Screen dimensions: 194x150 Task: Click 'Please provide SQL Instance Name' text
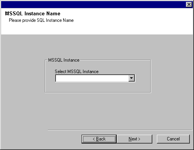pos(41,20)
